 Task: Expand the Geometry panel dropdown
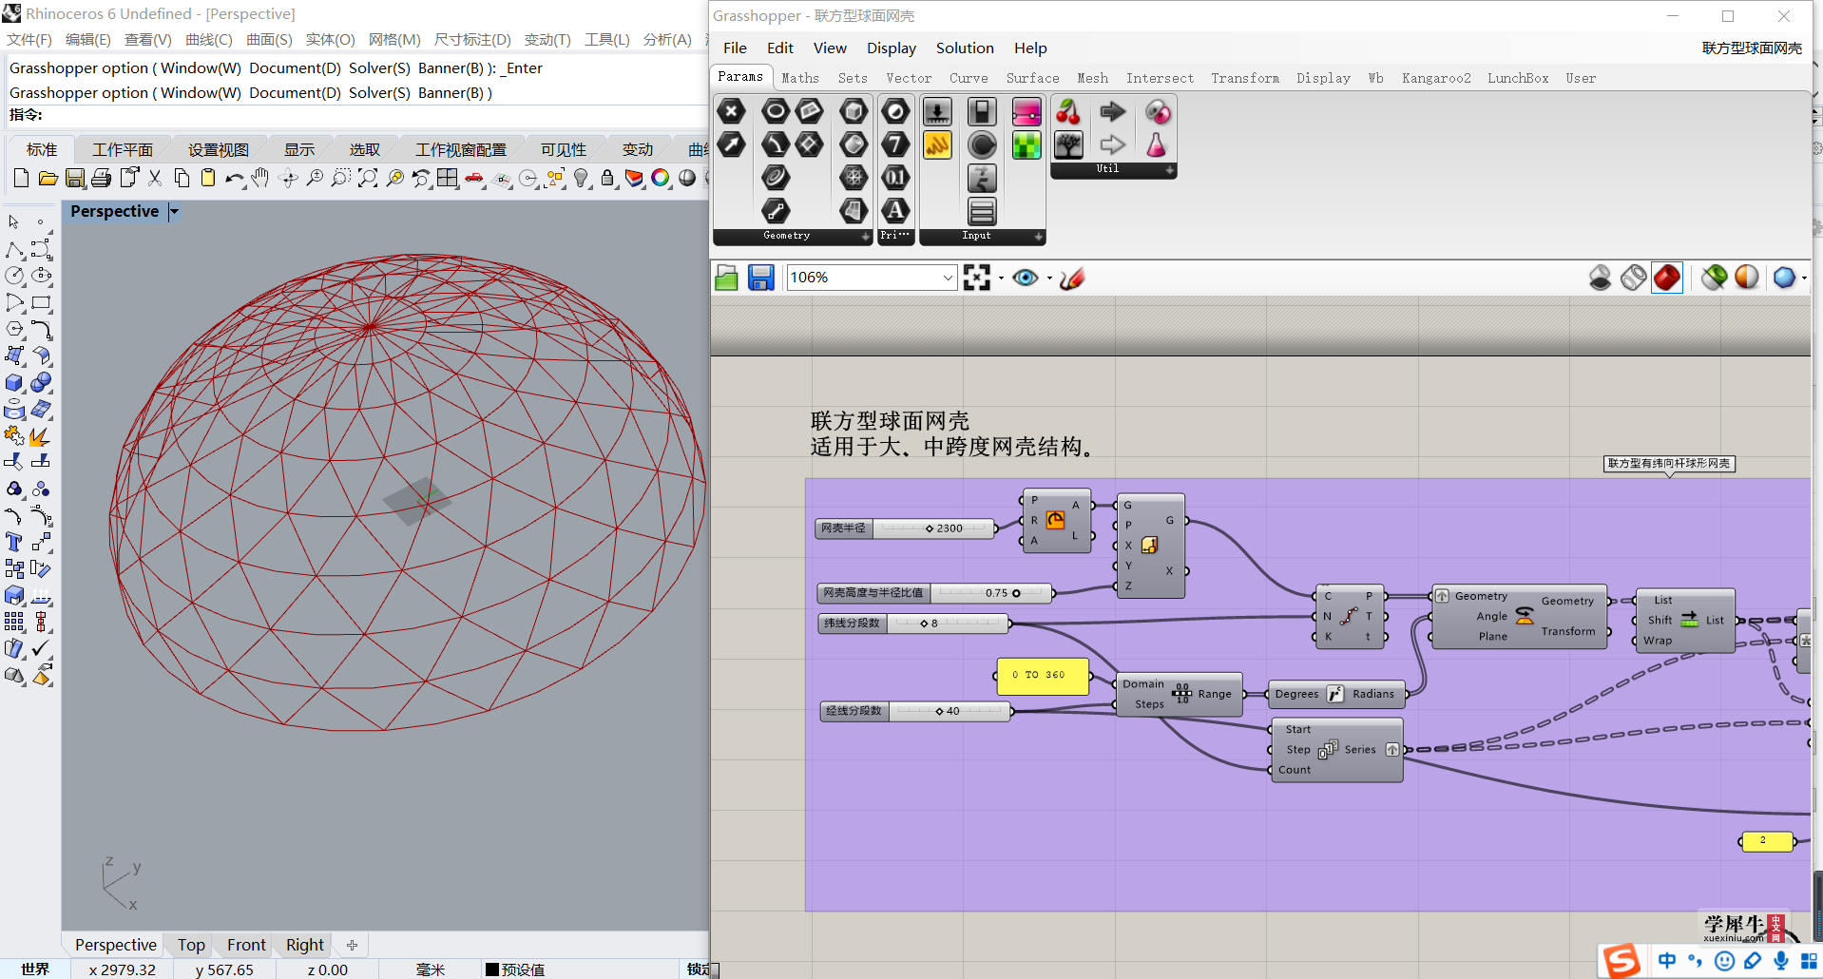click(x=865, y=236)
